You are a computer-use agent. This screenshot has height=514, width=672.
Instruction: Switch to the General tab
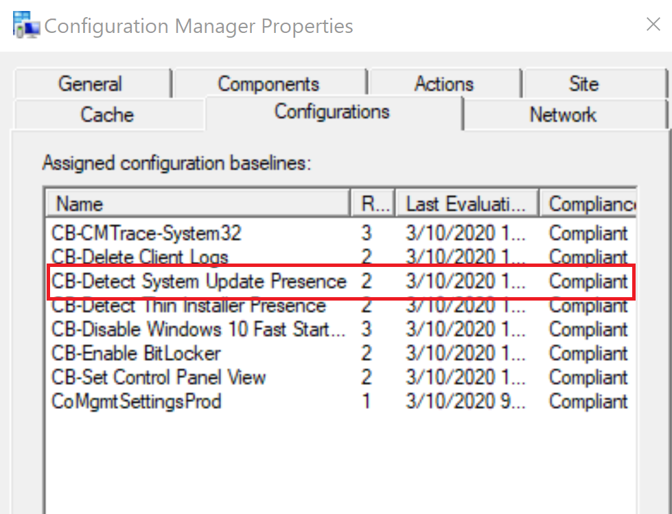[x=90, y=84]
